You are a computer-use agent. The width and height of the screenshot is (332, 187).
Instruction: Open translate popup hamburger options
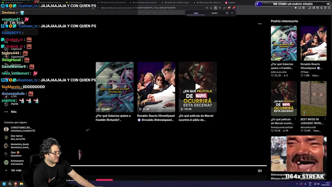(x=227, y=13)
